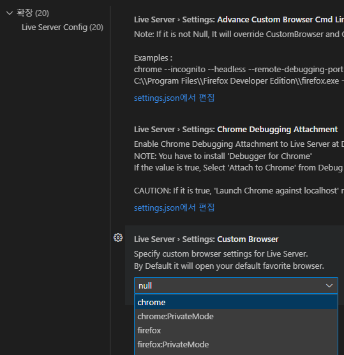Click the Advance Custom Browser Cmd setting title
Image resolution: width=344 pixels, height=355 pixels.
(239, 19)
